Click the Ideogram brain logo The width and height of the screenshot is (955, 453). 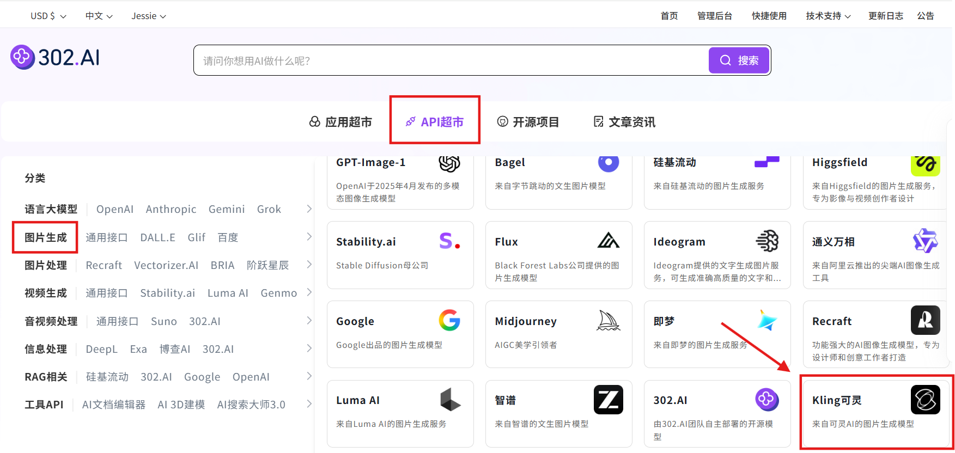(767, 241)
